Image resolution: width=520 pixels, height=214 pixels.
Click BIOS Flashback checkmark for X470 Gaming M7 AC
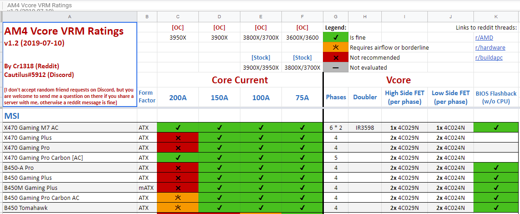pyautogui.click(x=496, y=127)
